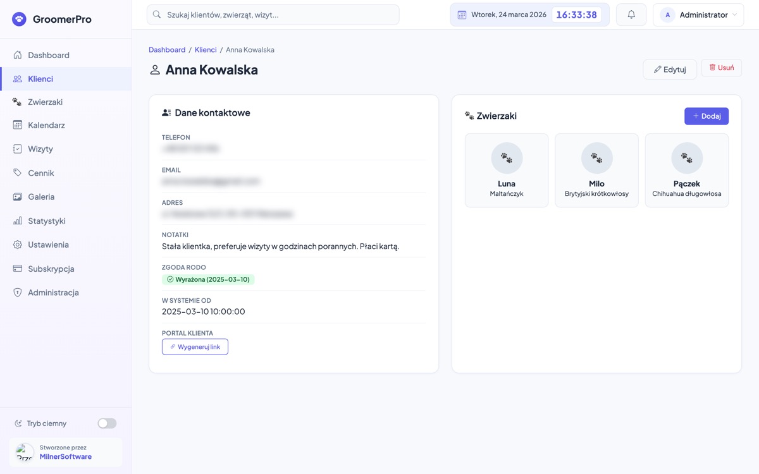Click into the search input field

tap(278, 15)
